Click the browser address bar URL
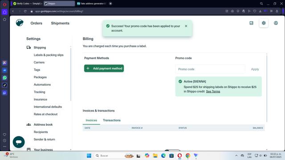The width and height of the screenshot is (285, 160). (x=59, y=11)
